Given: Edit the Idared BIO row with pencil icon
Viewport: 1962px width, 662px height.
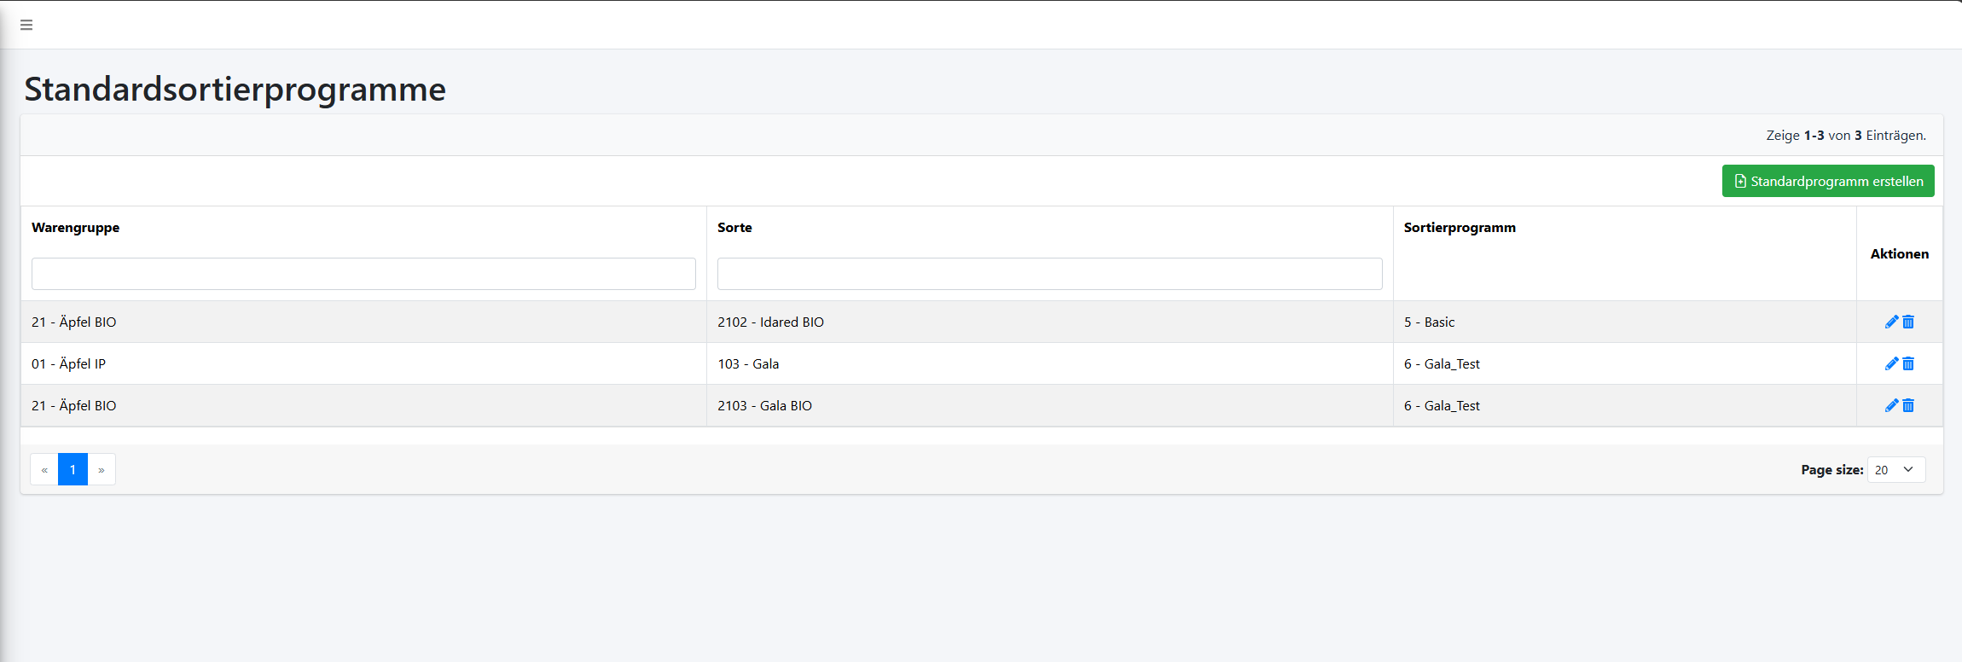Looking at the screenshot, I should coord(1891,322).
